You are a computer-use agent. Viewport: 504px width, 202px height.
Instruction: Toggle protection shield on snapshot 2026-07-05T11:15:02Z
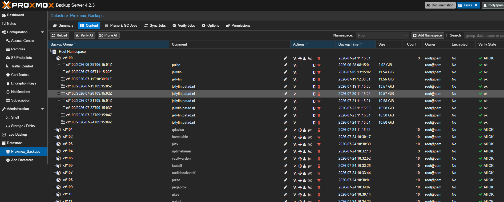coord(314,72)
